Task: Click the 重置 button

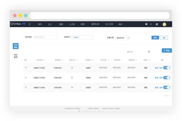Action: pos(164,38)
